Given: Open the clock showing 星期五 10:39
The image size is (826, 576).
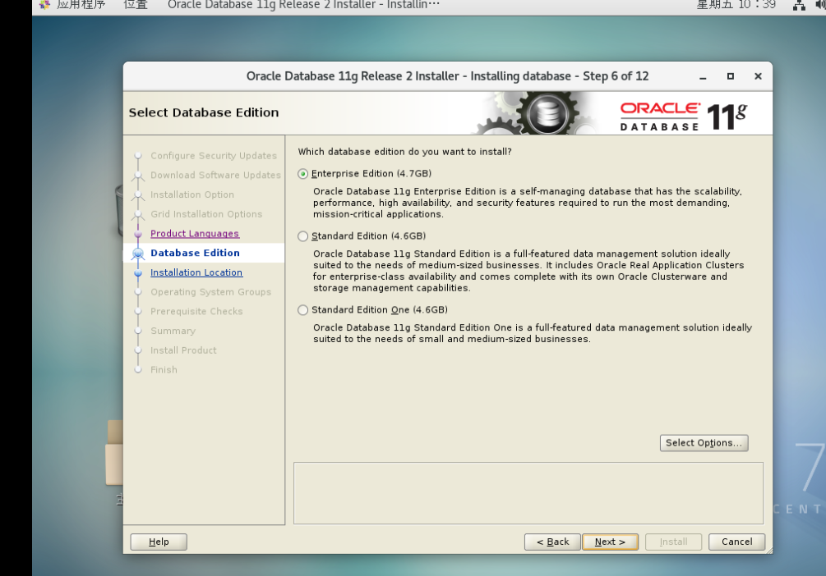Looking at the screenshot, I should point(734,5).
